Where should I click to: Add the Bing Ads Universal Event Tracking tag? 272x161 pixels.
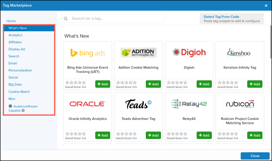[103, 84]
